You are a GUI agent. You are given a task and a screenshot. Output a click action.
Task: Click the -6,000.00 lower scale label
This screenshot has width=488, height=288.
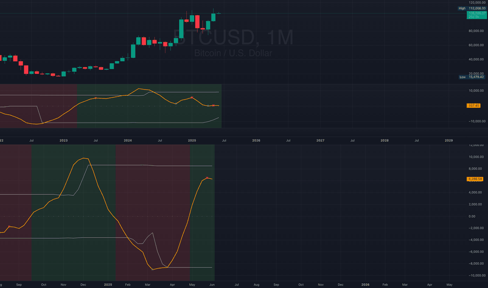pos(476,251)
